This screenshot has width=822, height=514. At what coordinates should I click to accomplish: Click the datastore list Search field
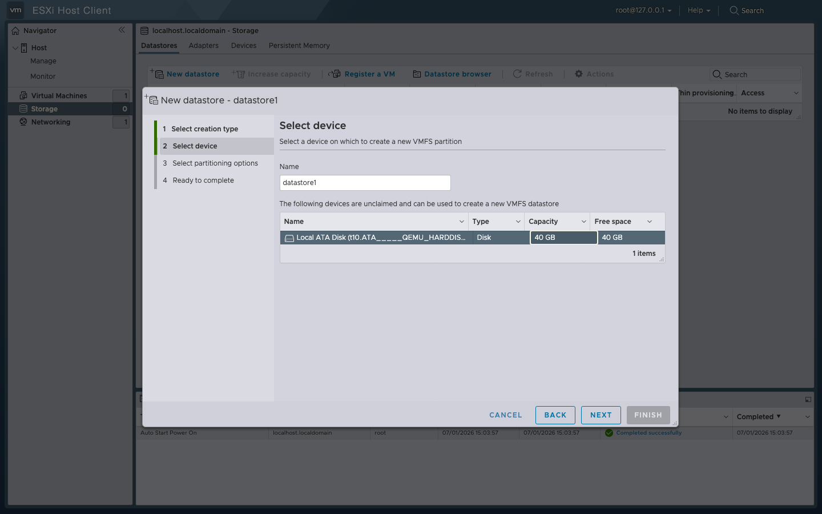coord(755,74)
